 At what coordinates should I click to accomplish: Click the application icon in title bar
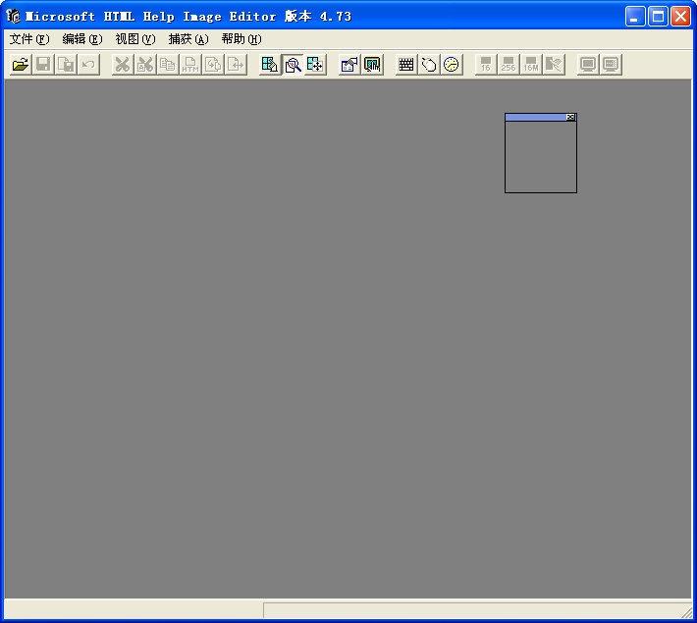14,17
